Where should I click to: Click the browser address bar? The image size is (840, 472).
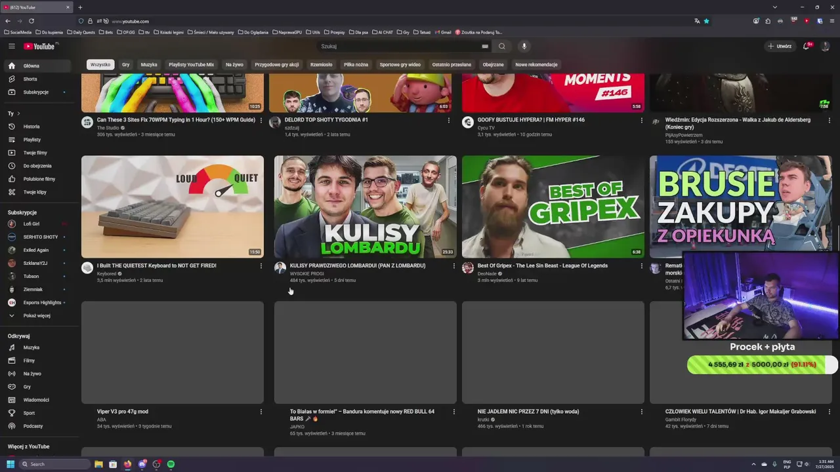pos(394,21)
